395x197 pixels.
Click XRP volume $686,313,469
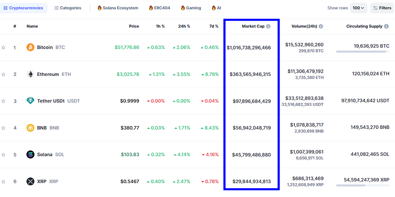click(x=308, y=179)
